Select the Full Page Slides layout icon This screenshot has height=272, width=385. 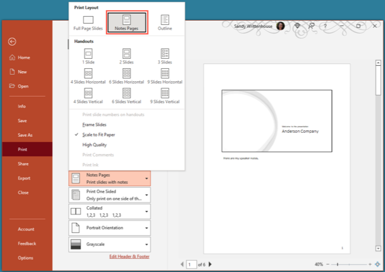coord(88,20)
